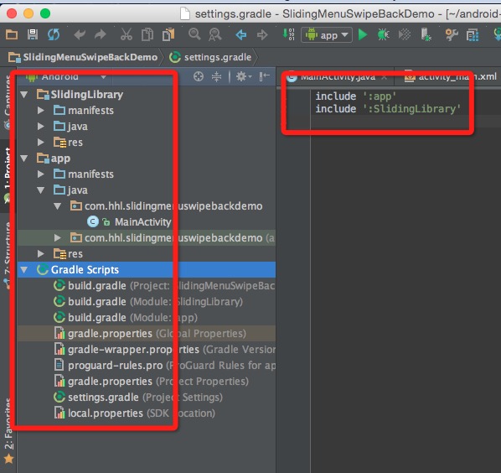Select MainActivity class in tree
The height and width of the screenshot is (473, 501).
(142, 222)
